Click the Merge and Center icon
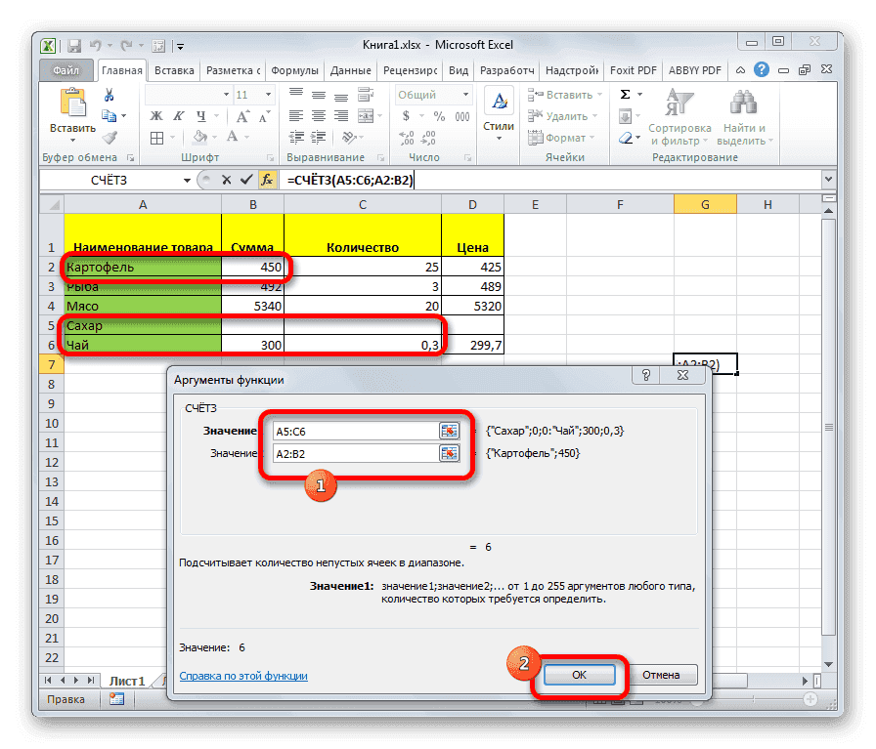The width and height of the screenshot is (876, 749). pos(367,114)
